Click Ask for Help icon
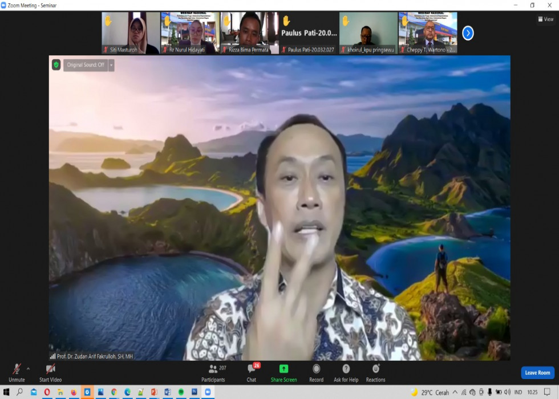 (x=346, y=369)
